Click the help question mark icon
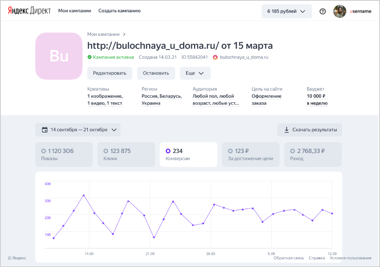This screenshot has width=380, height=267. [x=323, y=11]
